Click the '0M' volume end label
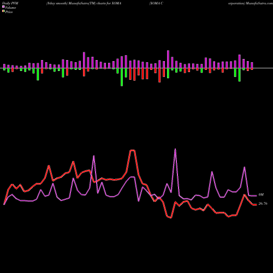This screenshot has width=273, height=273. pos(261,195)
